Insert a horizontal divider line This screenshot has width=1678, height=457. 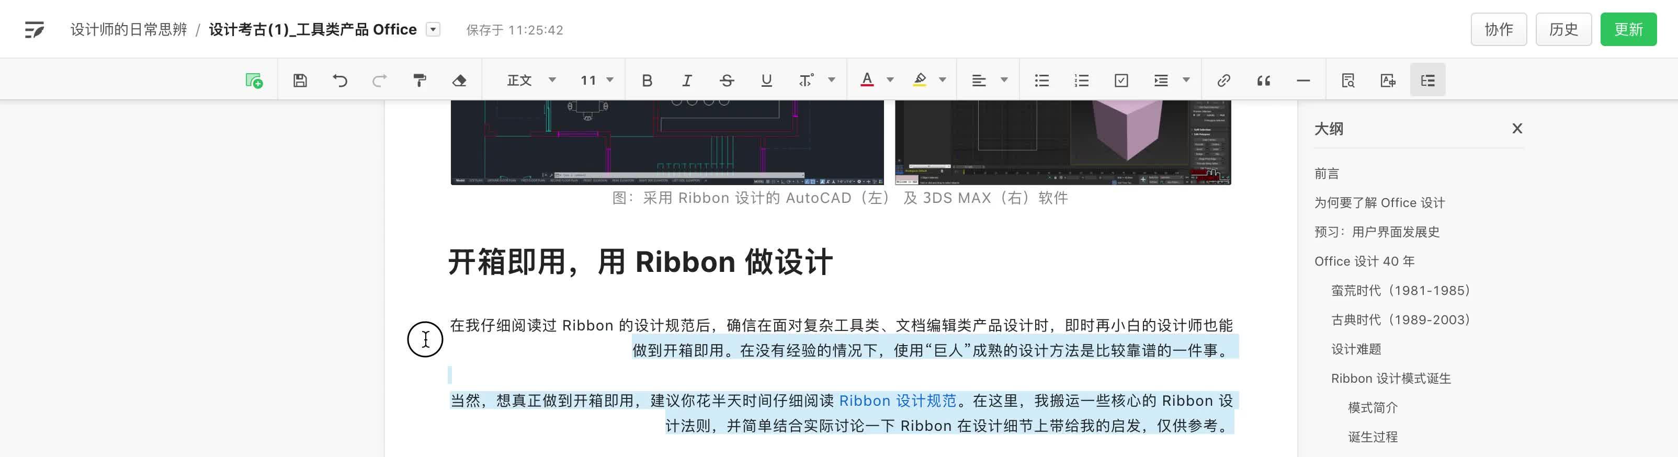click(1303, 81)
